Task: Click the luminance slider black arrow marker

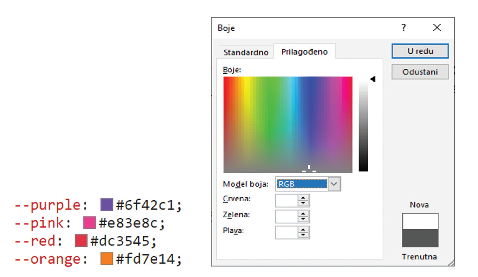Action: [373, 79]
